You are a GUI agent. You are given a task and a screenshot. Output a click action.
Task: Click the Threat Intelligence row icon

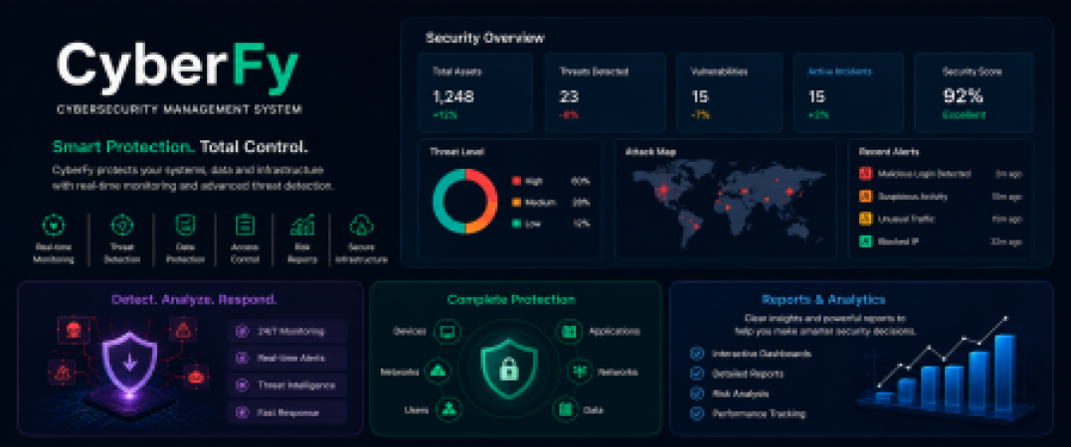point(241,385)
